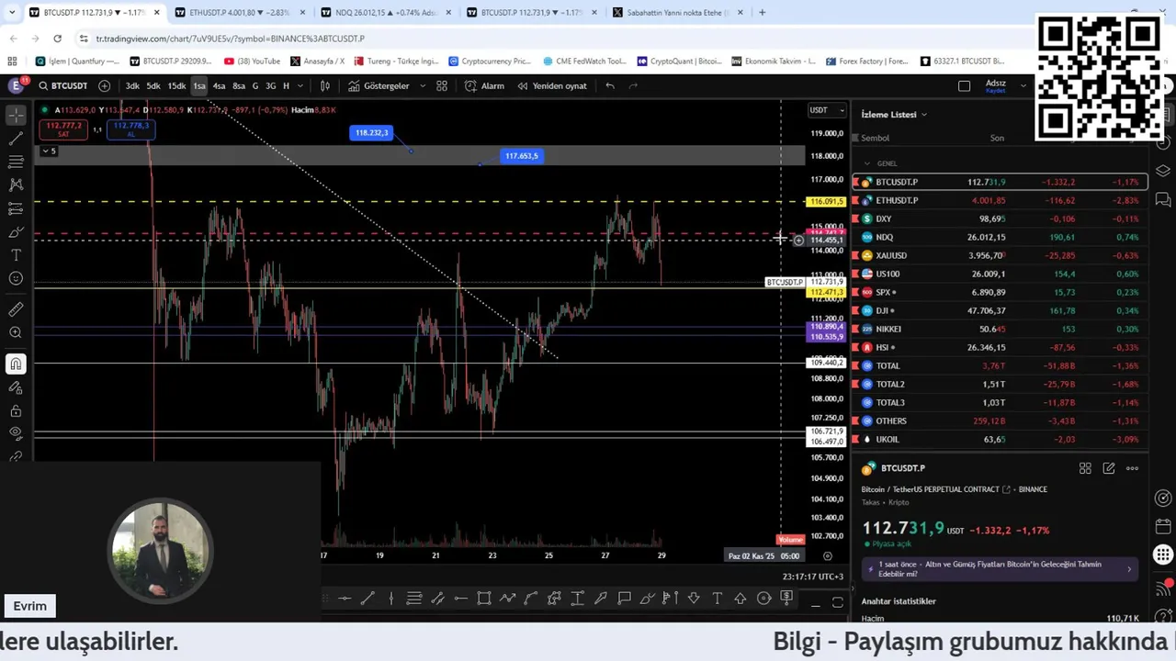Select ETHUSDT.P in the watchlist
This screenshot has width=1176, height=661.
tap(1001, 200)
